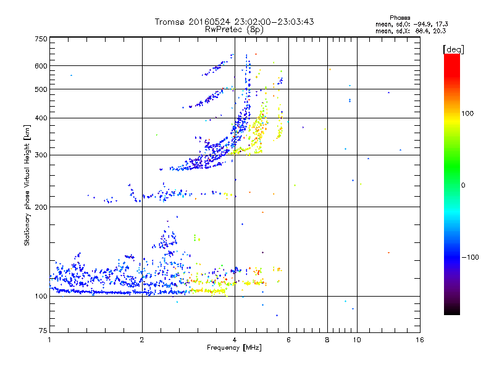Click the 'Stationary phase Virtual Height [km]' label
494x370 pixels.
click(x=27, y=185)
